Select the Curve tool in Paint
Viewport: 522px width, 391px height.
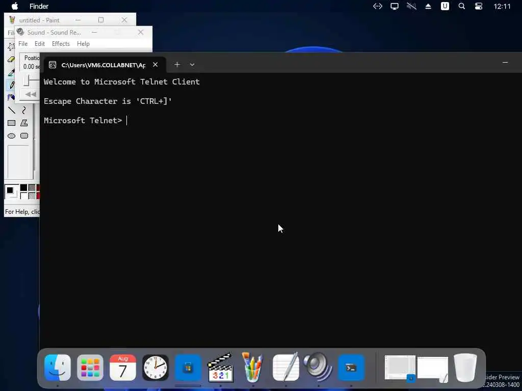coord(24,110)
